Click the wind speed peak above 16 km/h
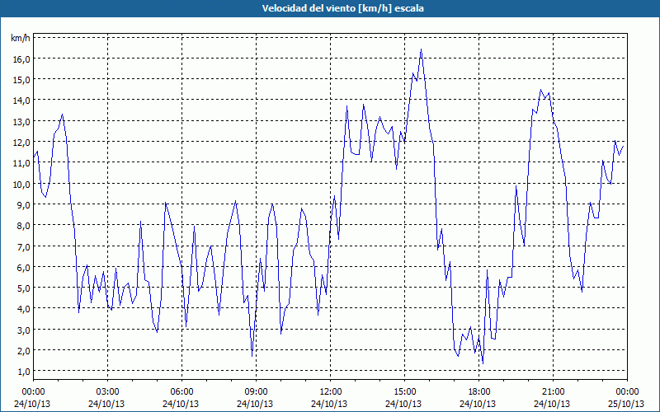Viewport: 660px width, 412px height. pos(421,49)
